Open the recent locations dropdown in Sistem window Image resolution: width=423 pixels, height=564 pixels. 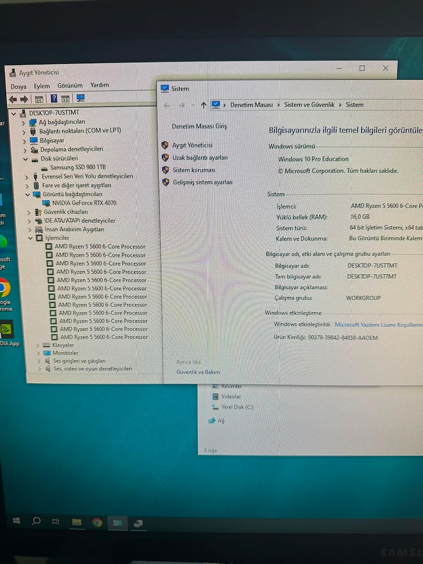coord(193,105)
